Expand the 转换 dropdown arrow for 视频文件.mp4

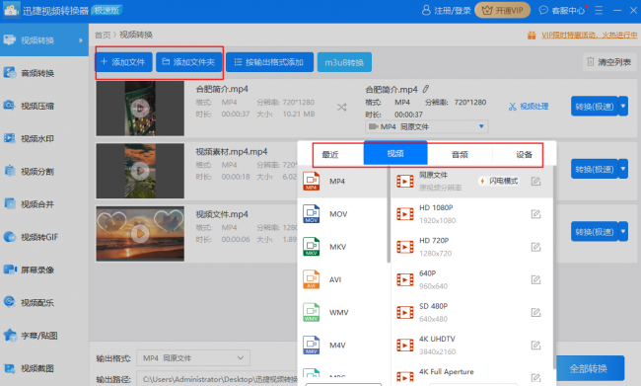click(x=623, y=232)
